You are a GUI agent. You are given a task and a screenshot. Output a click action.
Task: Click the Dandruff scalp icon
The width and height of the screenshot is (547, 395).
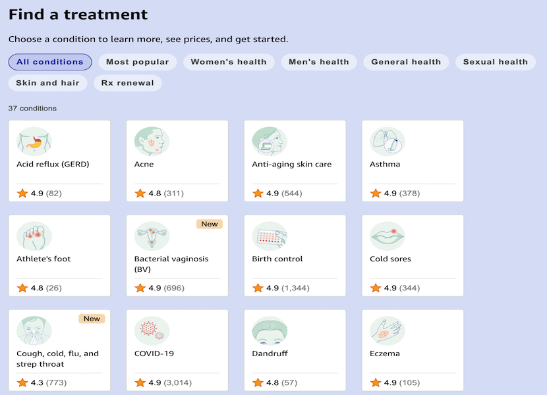tap(270, 330)
